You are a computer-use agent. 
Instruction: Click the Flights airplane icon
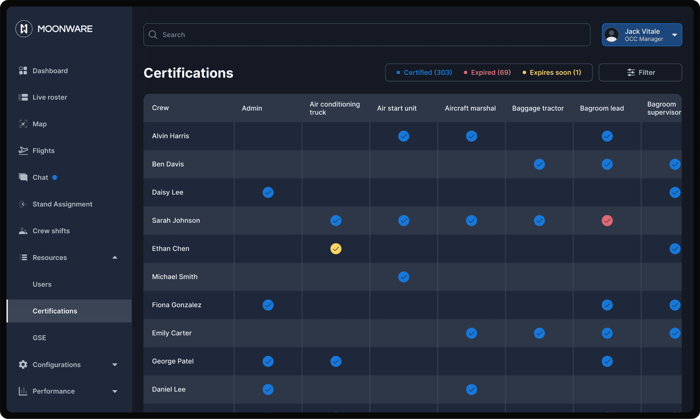pos(23,151)
